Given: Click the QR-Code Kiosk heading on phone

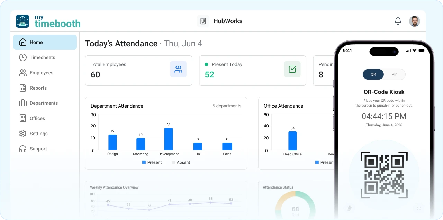Looking at the screenshot, I should 384,92.
